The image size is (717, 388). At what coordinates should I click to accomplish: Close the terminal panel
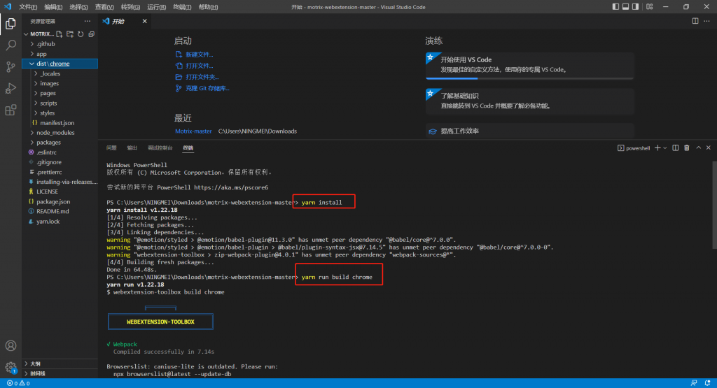coord(709,148)
